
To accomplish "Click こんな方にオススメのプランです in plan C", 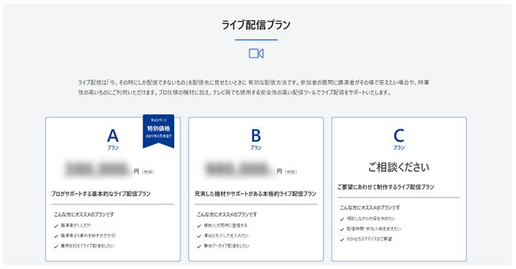I will click(370, 207).
